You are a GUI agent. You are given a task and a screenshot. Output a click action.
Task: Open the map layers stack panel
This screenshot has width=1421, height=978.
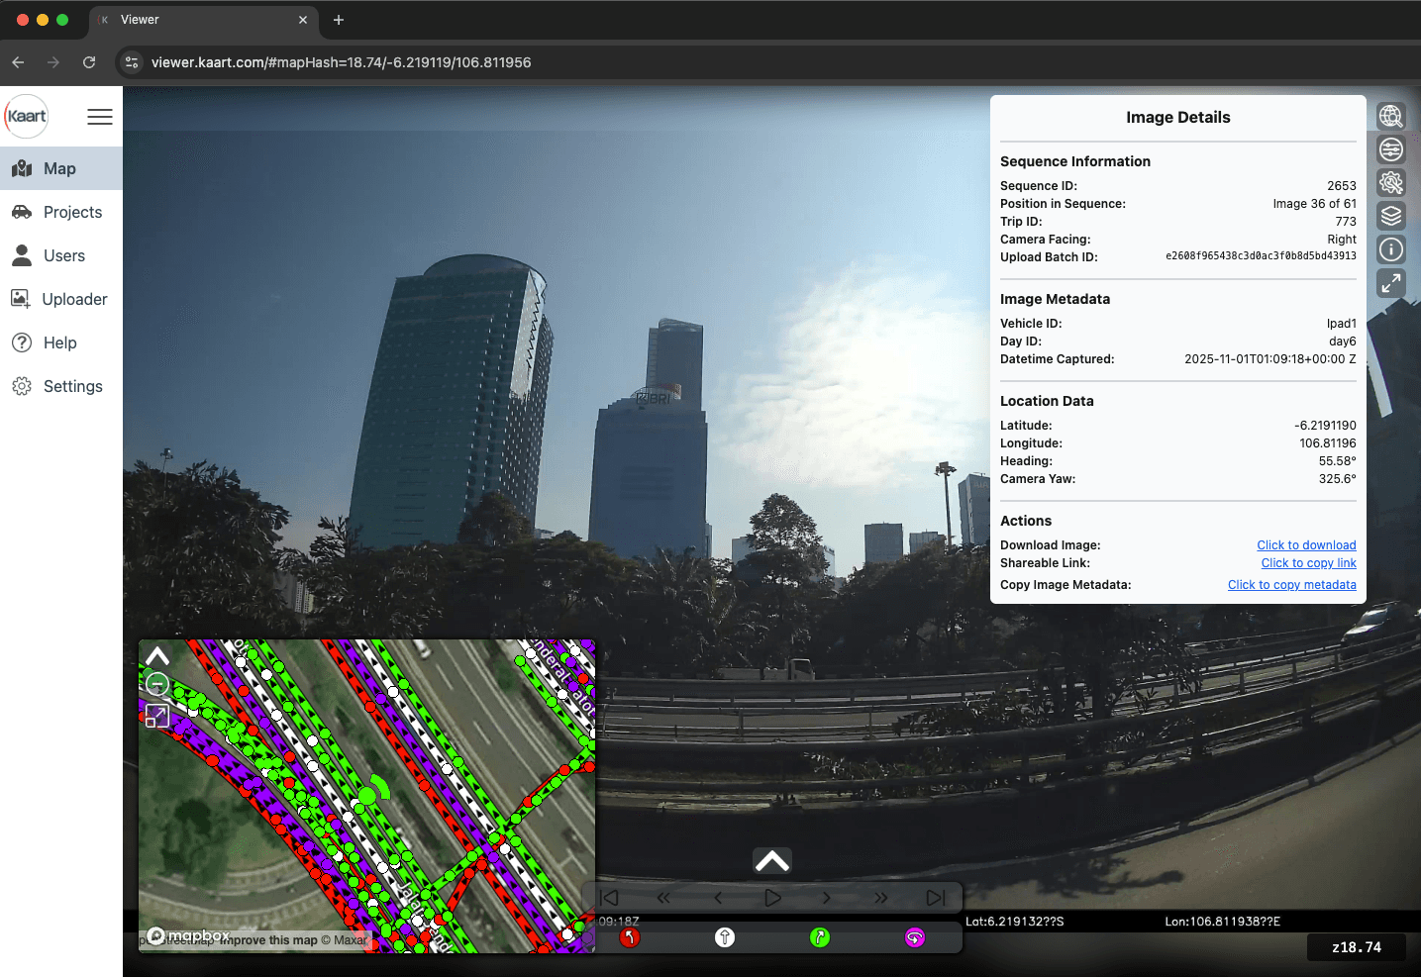1390,215
